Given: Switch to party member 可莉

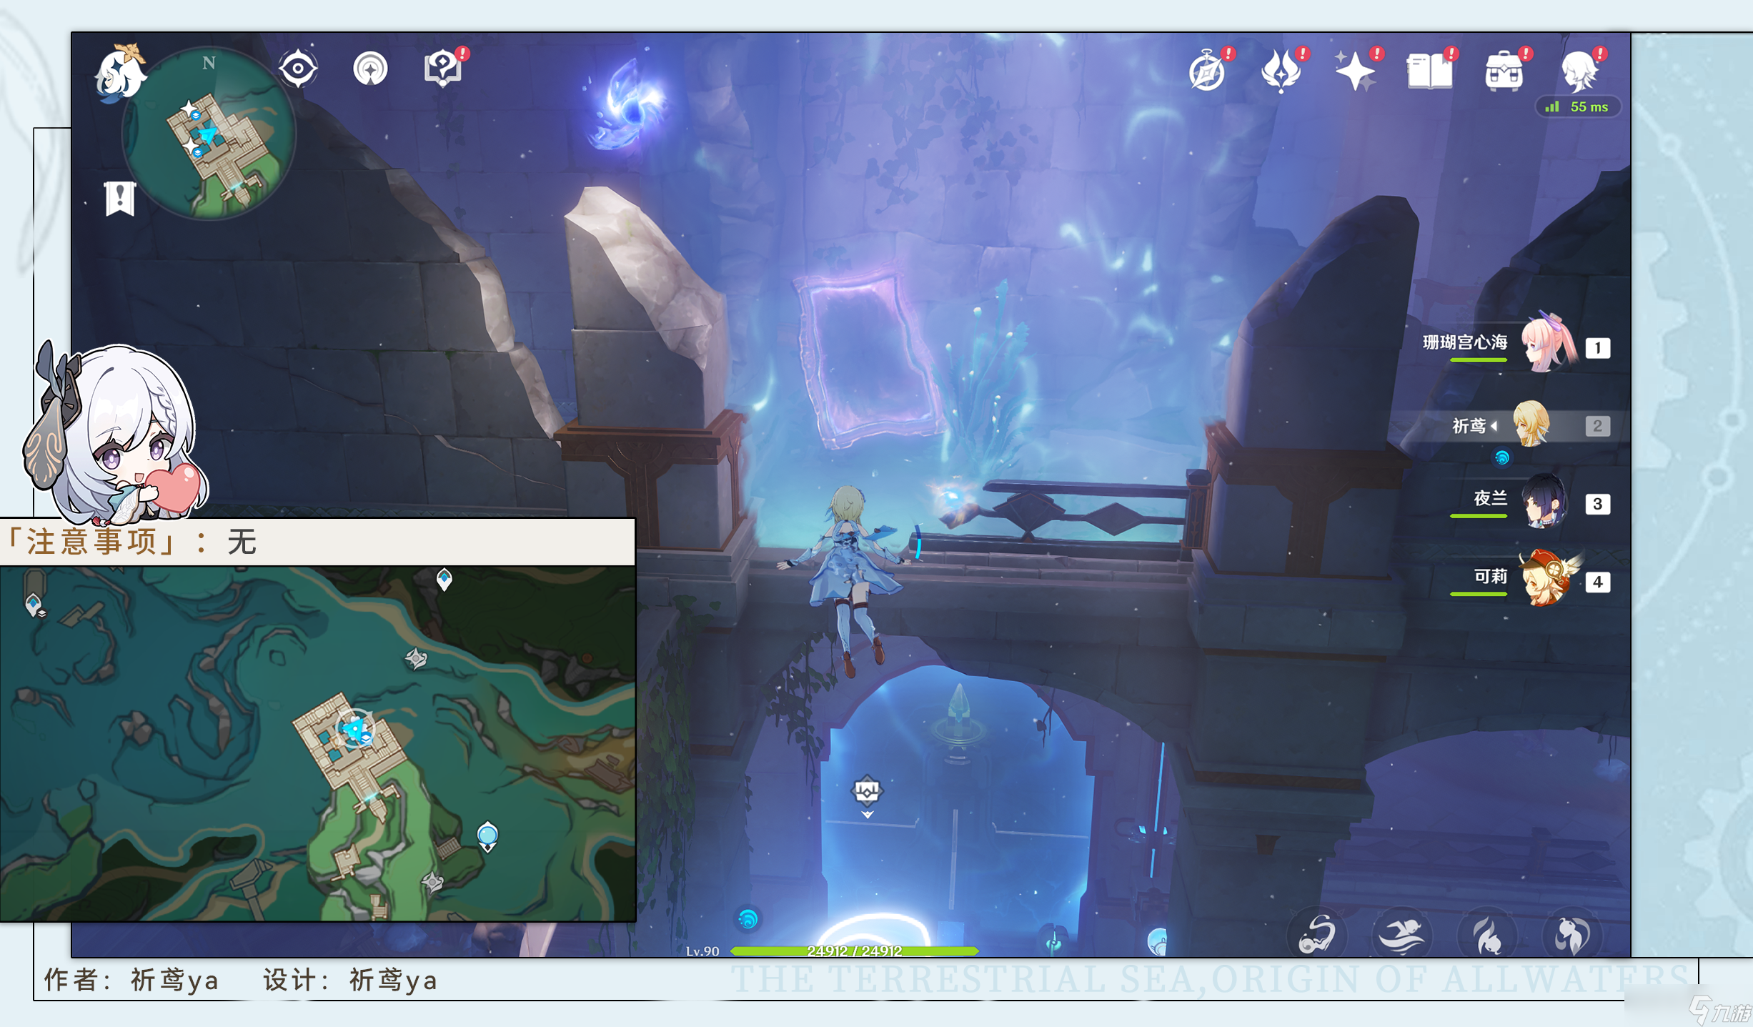Looking at the screenshot, I should tap(1517, 579).
